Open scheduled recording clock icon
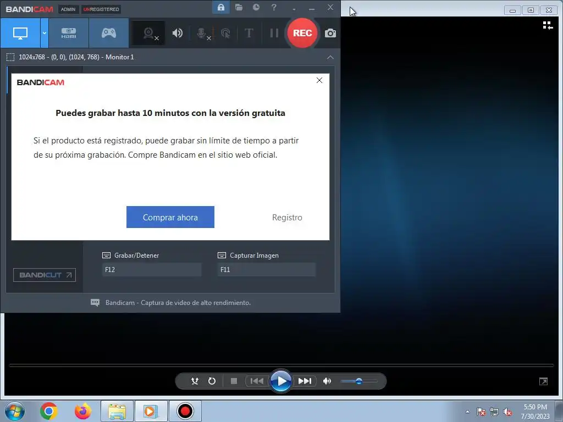The width and height of the screenshot is (563, 422). click(256, 7)
